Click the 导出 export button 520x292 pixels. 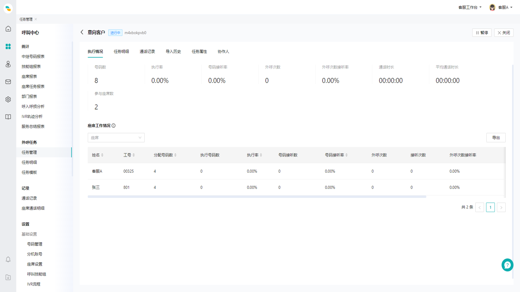point(496,137)
